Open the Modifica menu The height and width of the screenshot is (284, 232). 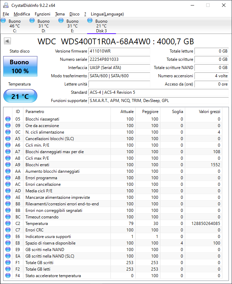pos(22,14)
